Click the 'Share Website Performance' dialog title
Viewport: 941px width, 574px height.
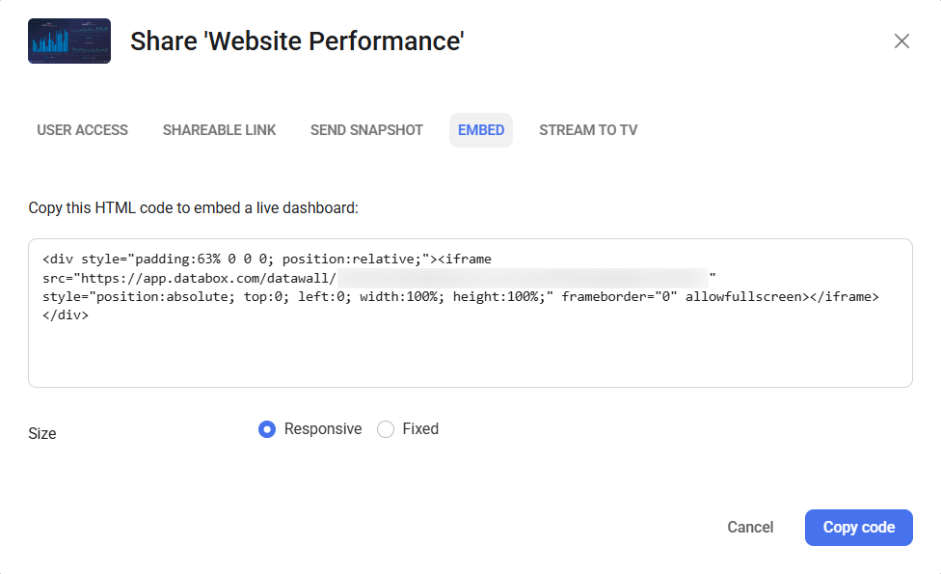coord(297,41)
